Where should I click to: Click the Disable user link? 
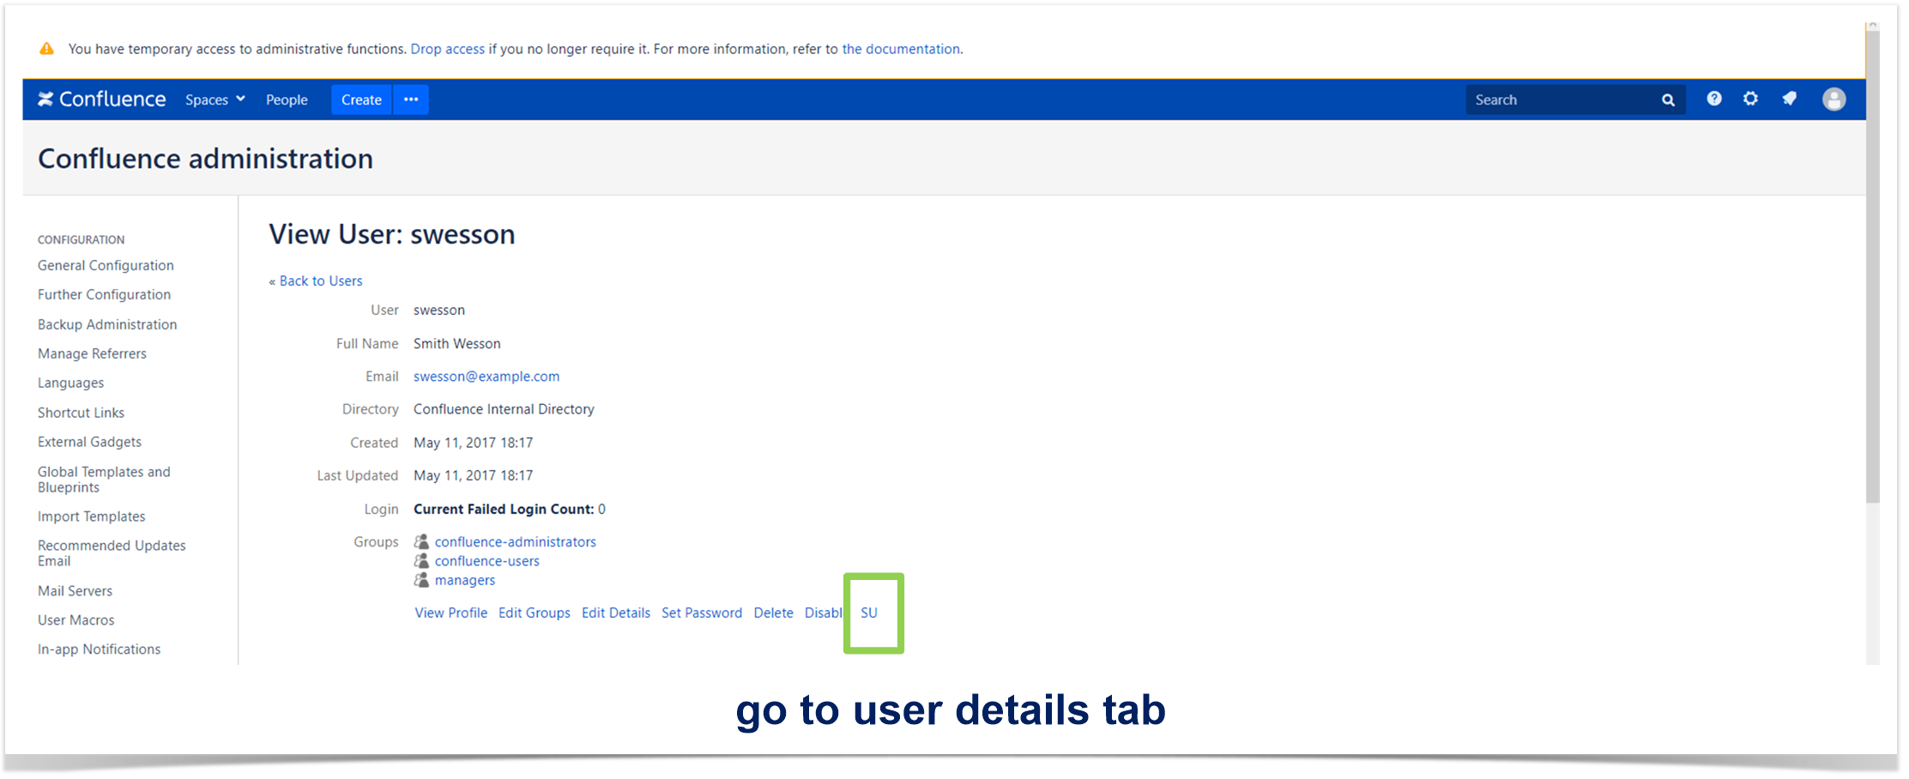[824, 613]
